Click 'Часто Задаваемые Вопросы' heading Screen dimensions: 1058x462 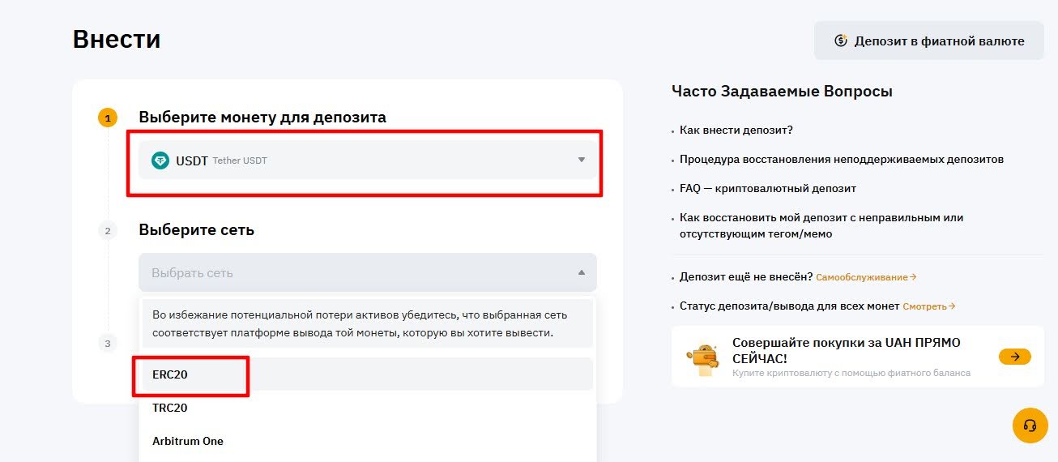(782, 92)
